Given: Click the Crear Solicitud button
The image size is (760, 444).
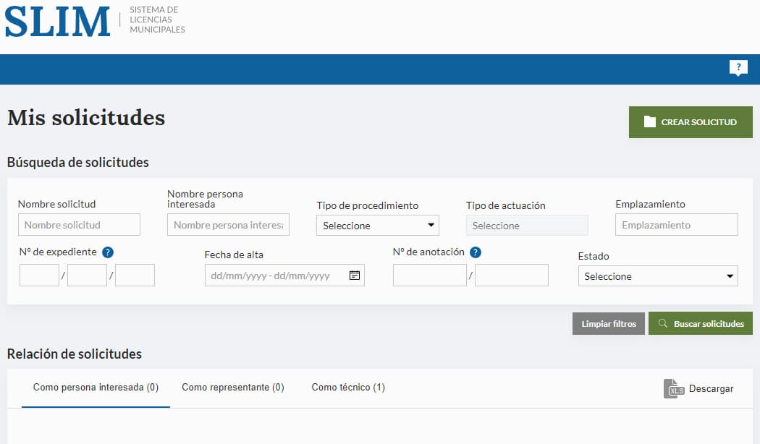Looking at the screenshot, I should click(x=691, y=122).
